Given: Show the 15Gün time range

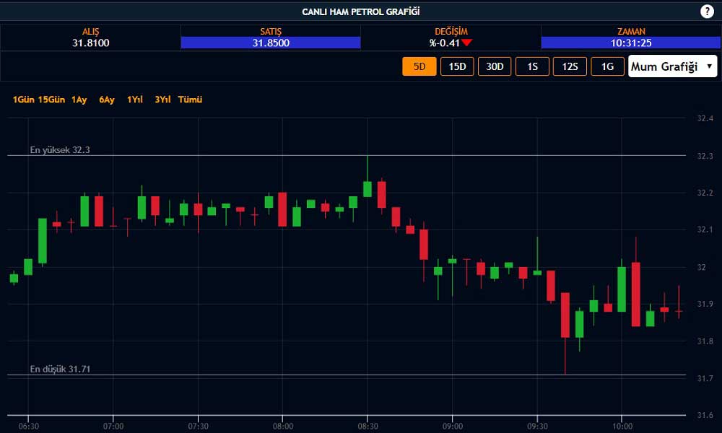Looking at the screenshot, I should [51, 100].
